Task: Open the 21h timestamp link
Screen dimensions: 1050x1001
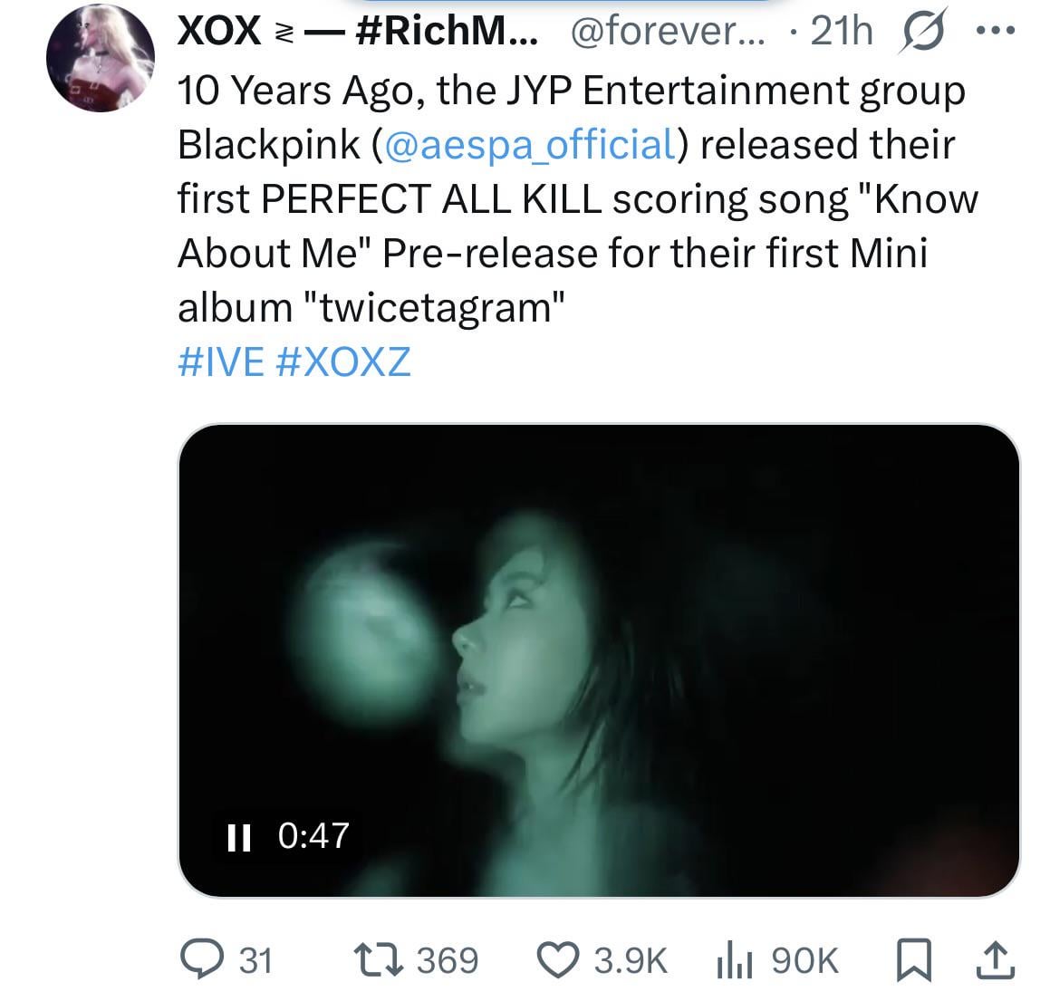Action: point(842,32)
